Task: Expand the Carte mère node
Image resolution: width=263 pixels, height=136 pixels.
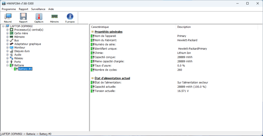Action: click(x=7, y=33)
